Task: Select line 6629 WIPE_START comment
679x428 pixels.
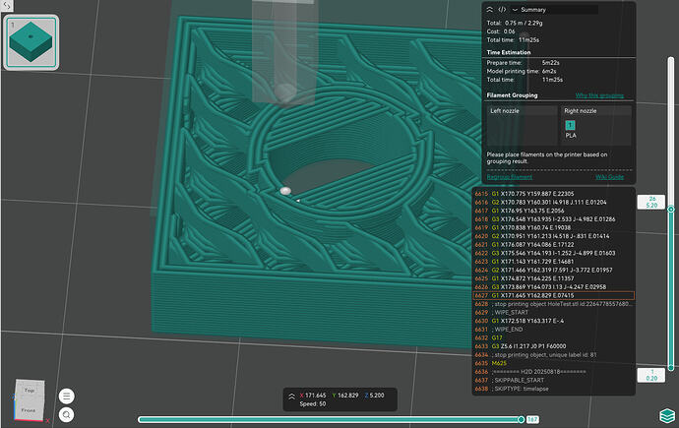Action: (553, 313)
